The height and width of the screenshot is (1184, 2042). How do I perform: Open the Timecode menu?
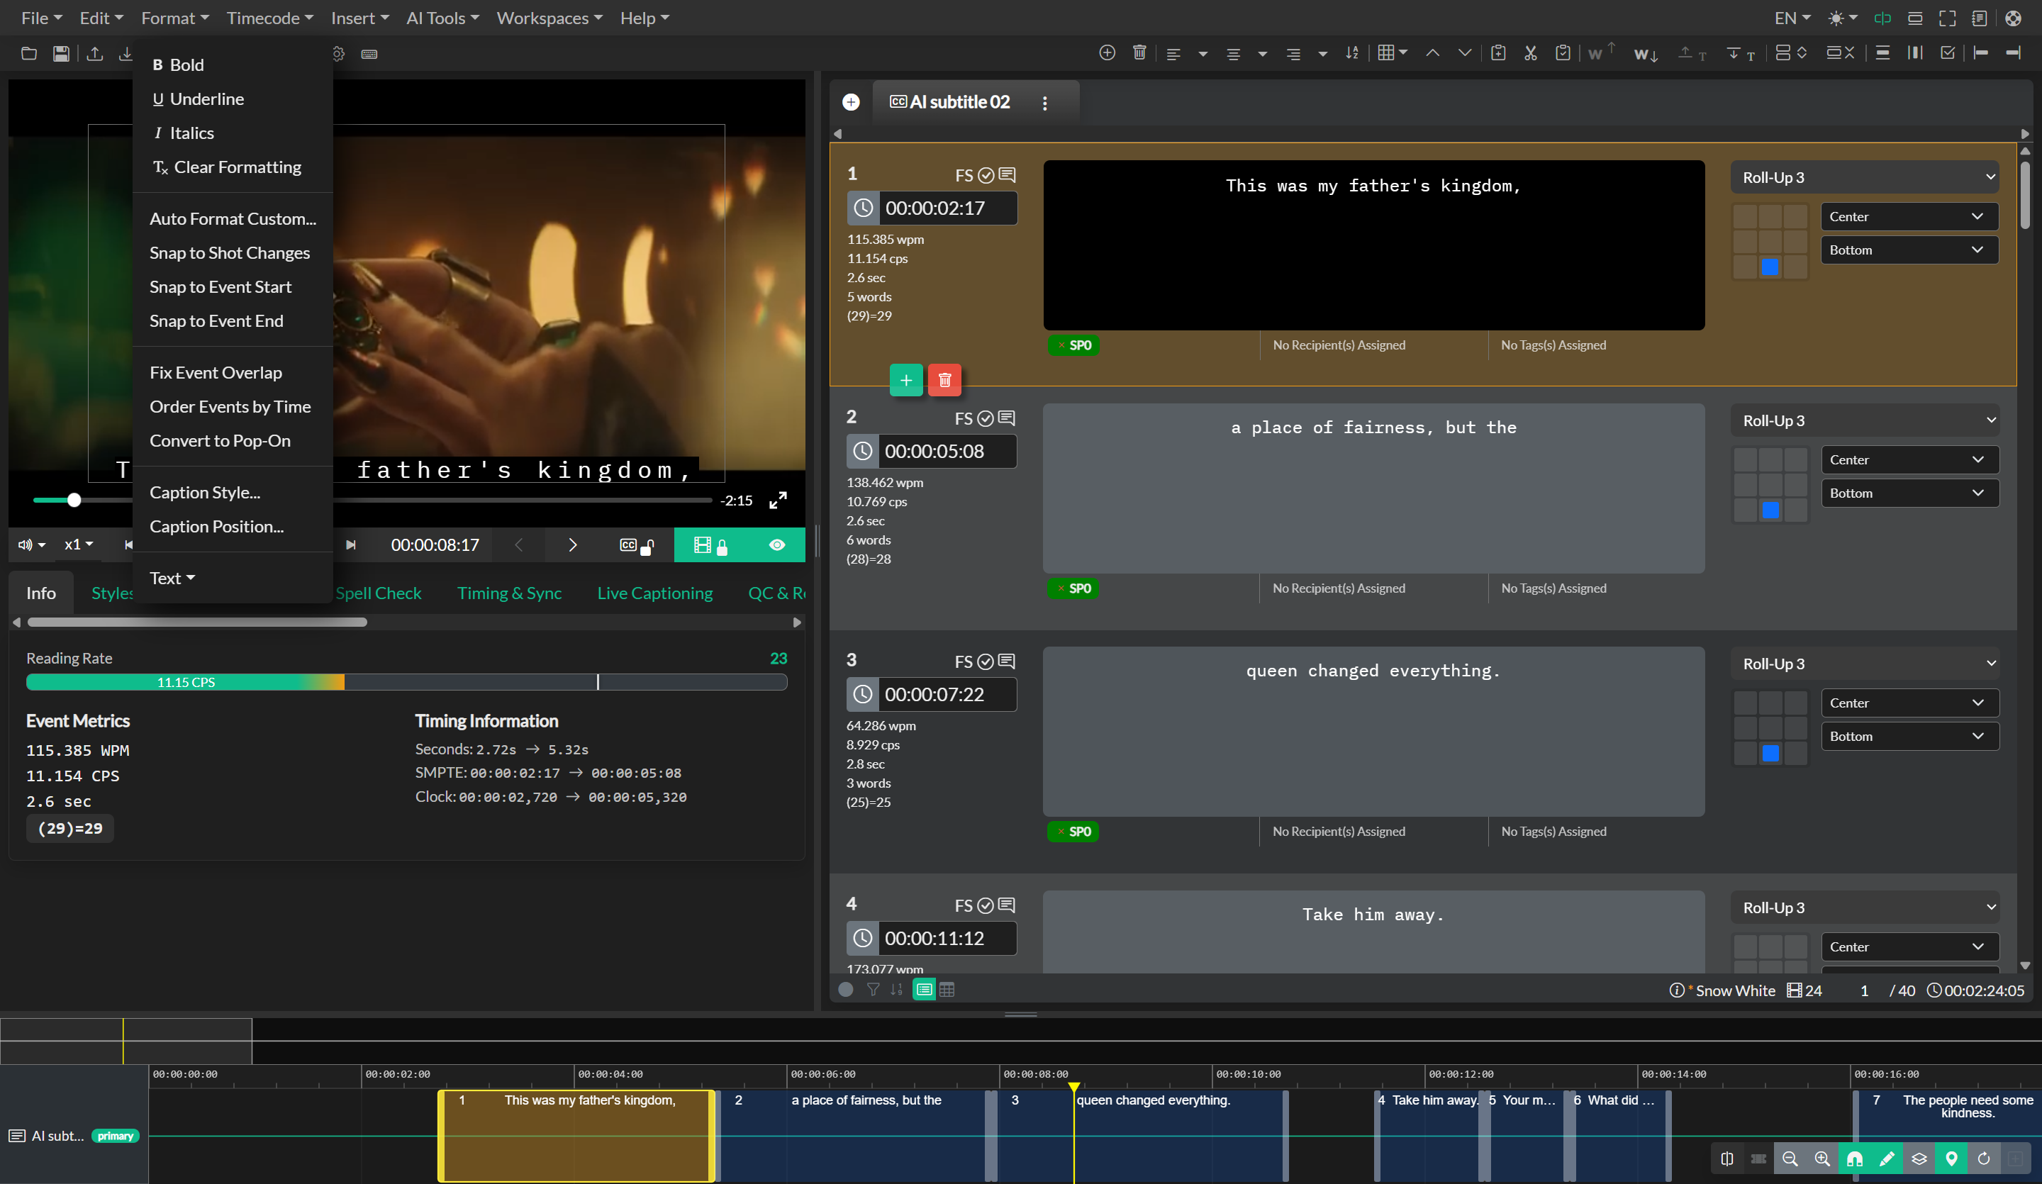pyautogui.click(x=269, y=18)
